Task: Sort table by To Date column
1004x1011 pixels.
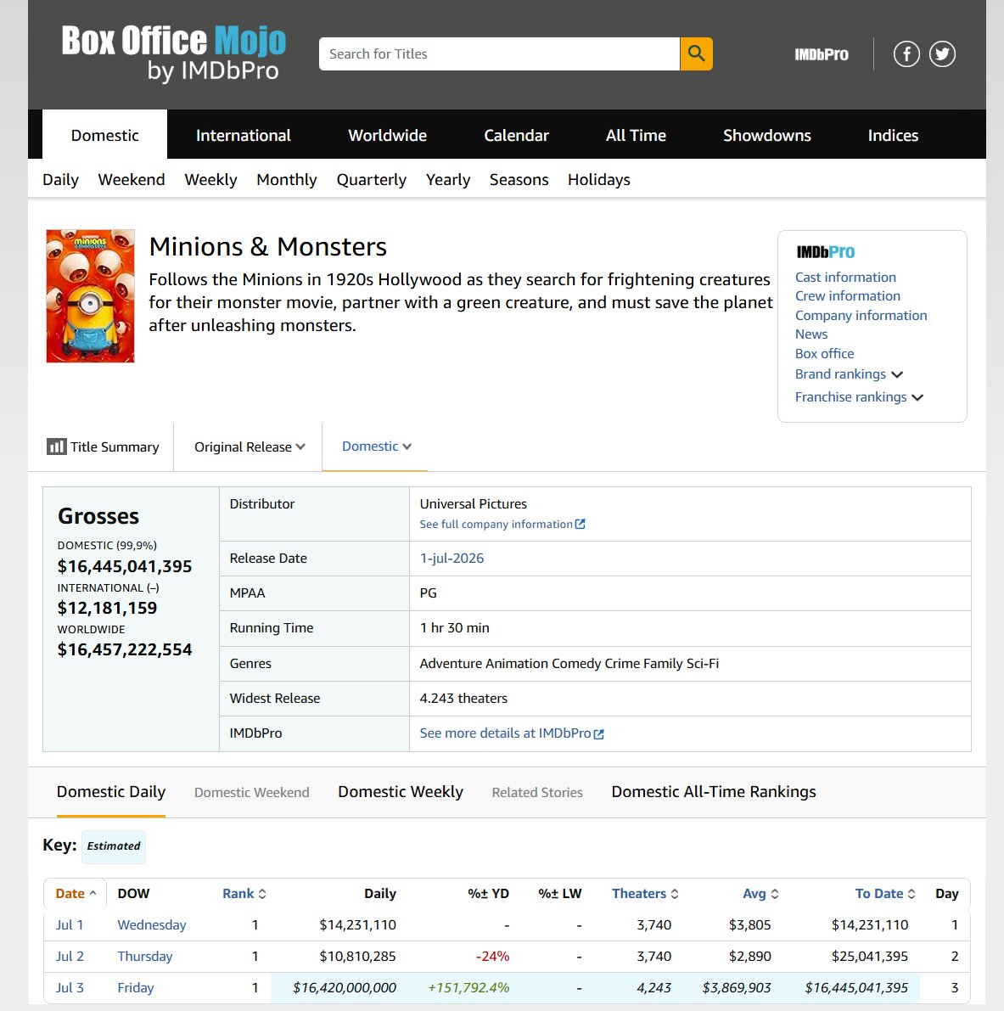Action: pyautogui.click(x=884, y=894)
